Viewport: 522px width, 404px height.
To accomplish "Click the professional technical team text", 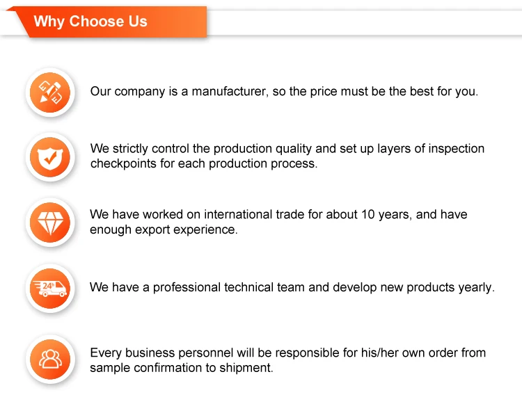I will click(x=292, y=287).
